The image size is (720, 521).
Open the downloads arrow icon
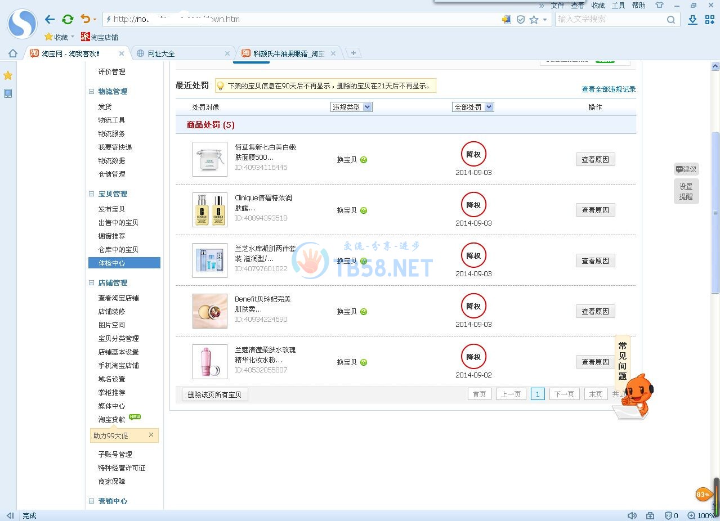[693, 20]
